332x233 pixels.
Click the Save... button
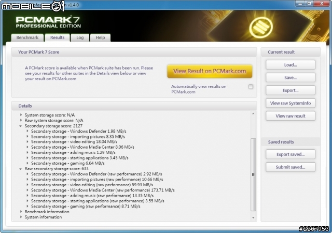(290, 77)
